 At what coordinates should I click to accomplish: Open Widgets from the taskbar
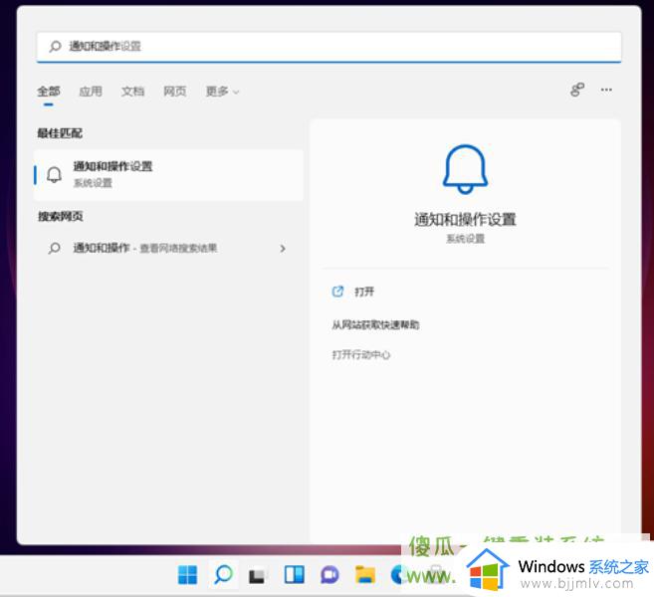point(295,575)
